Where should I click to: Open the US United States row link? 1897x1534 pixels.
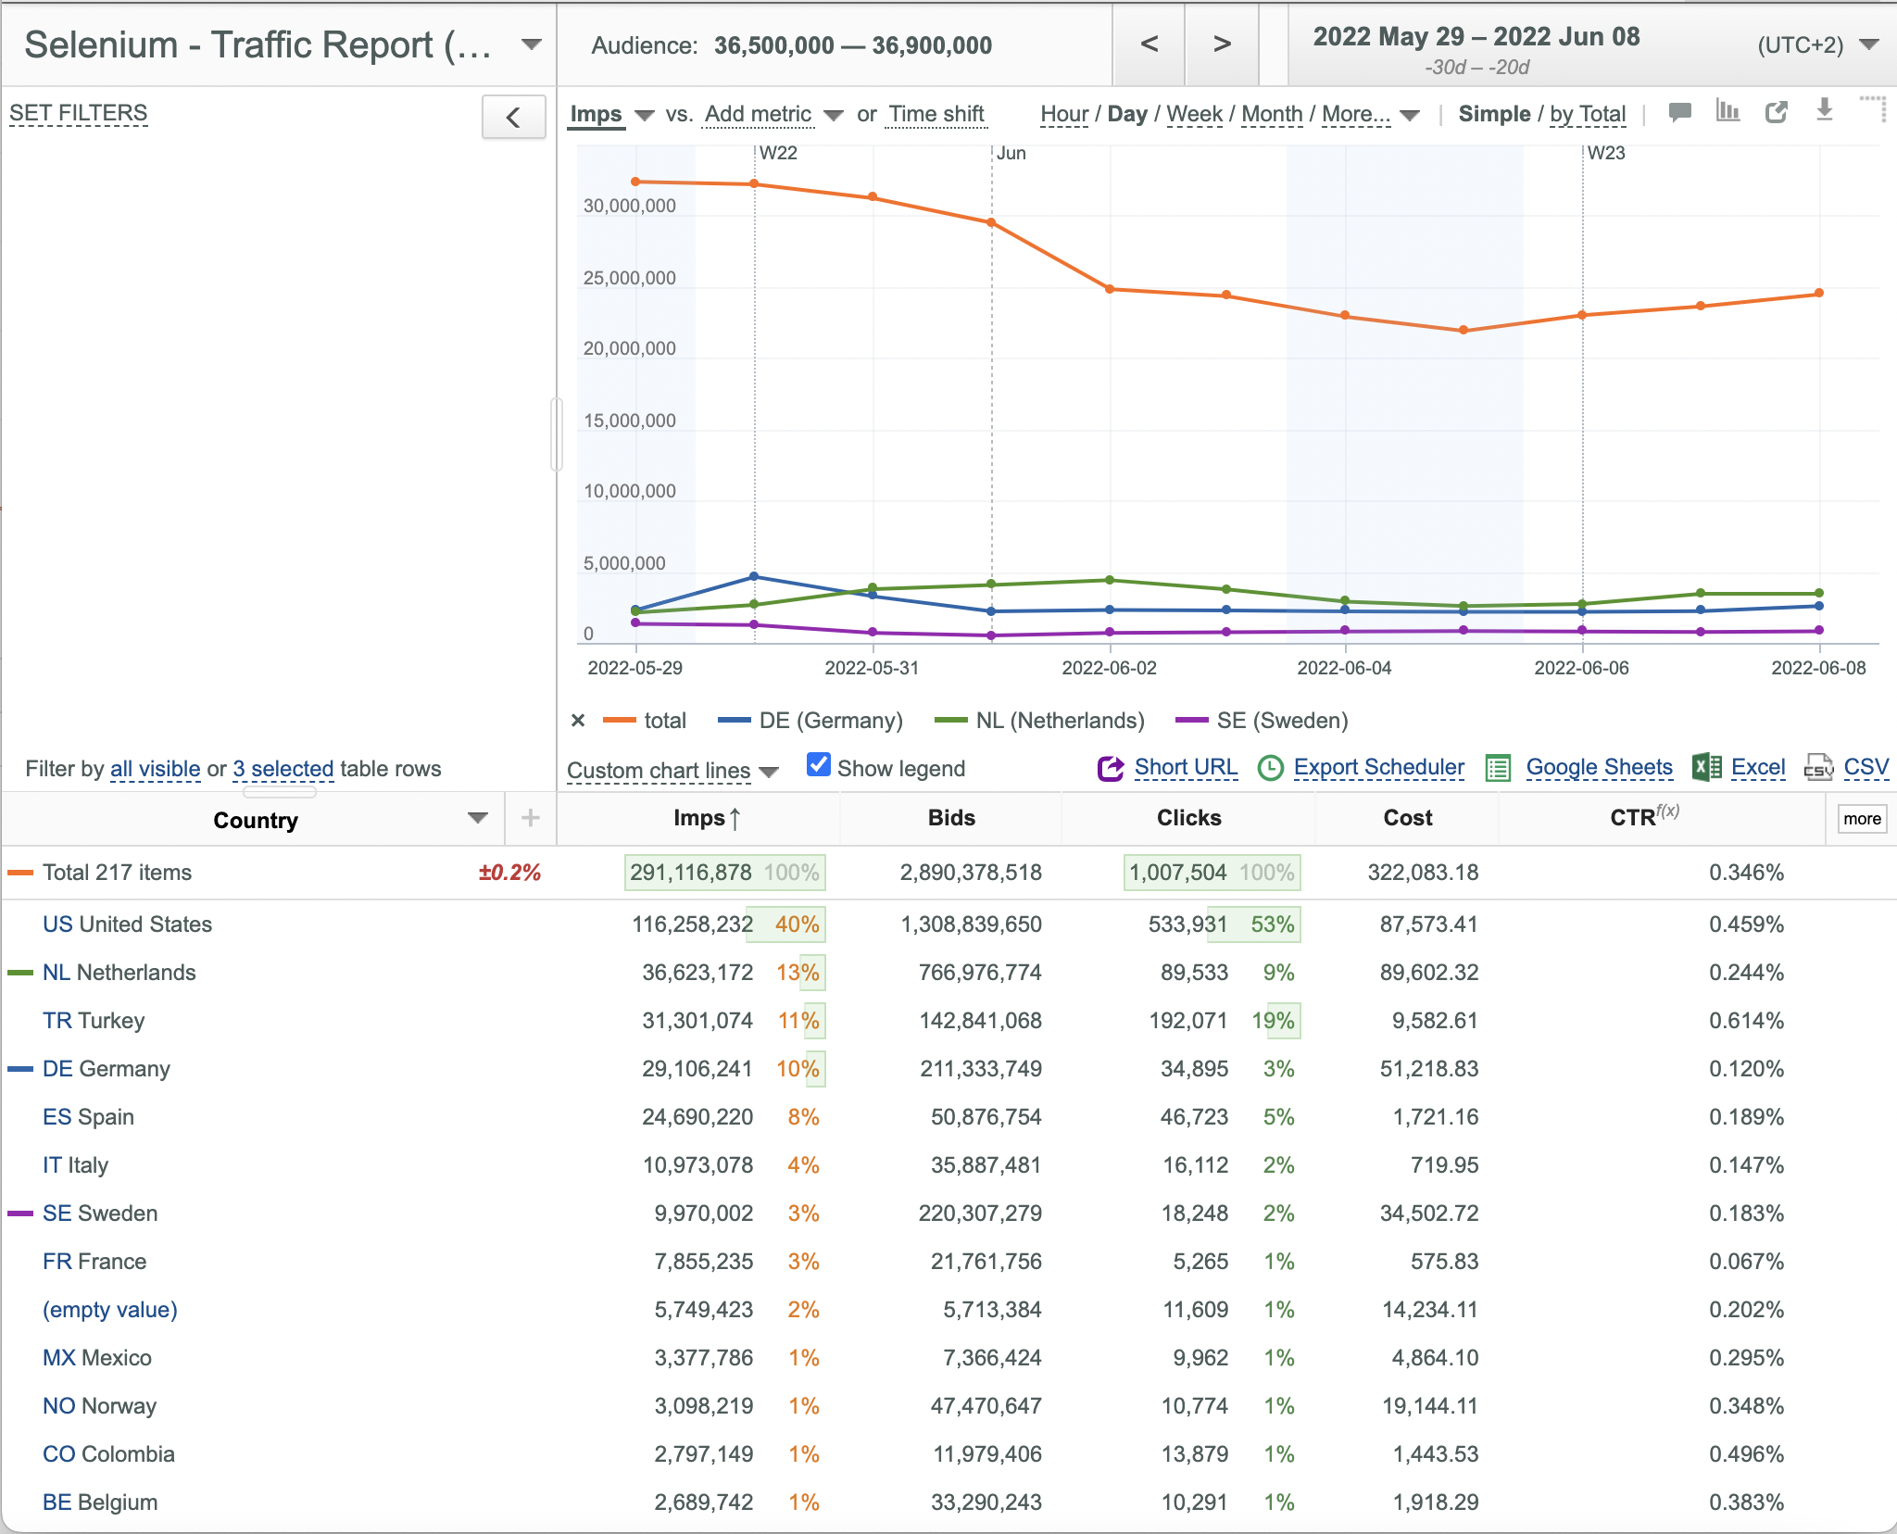point(127,924)
